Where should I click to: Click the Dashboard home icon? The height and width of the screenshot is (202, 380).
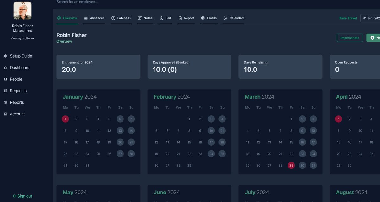click(5, 68)
